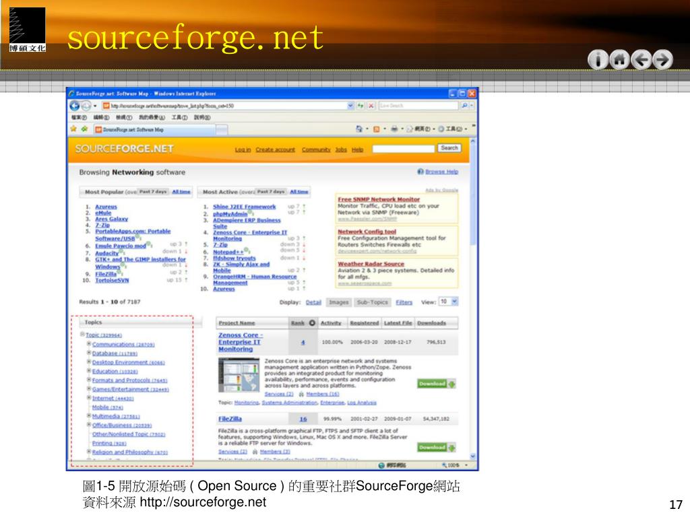
Task: Click the Rank column sort icon
Action: [312, 322]
